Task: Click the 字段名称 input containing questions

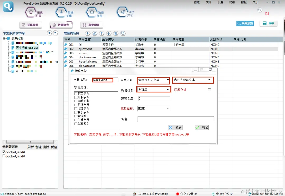Action: coord(105,80)
